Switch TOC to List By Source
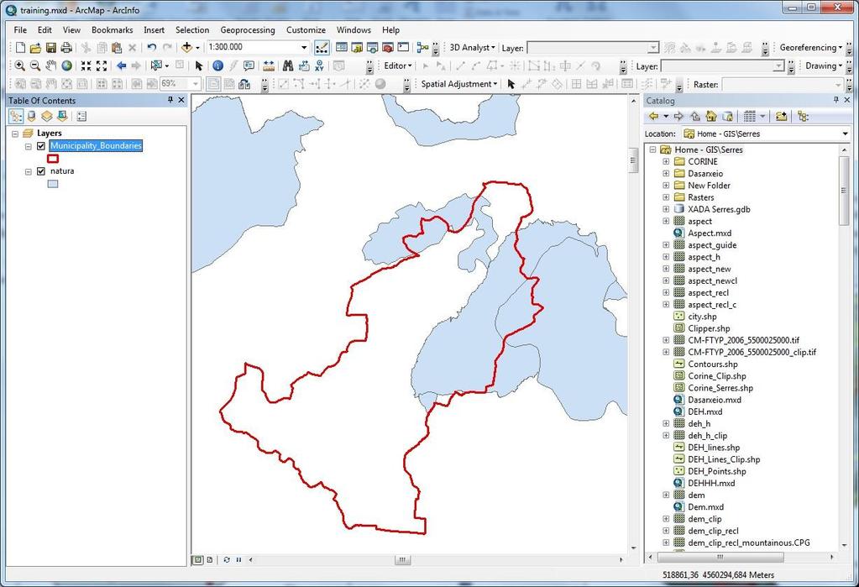This screenshot has width=859, height=587. [31, 116]
